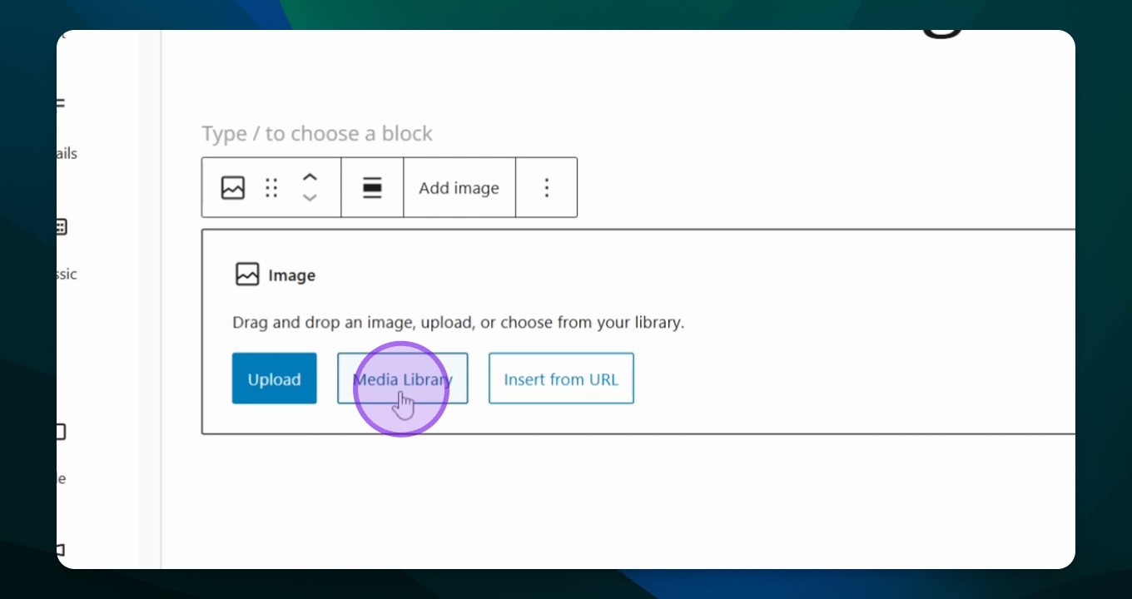Click the Add image toolbar button
Image resolution: width=1132 pixels, height=599 pixels.
[x=459, y=188]
